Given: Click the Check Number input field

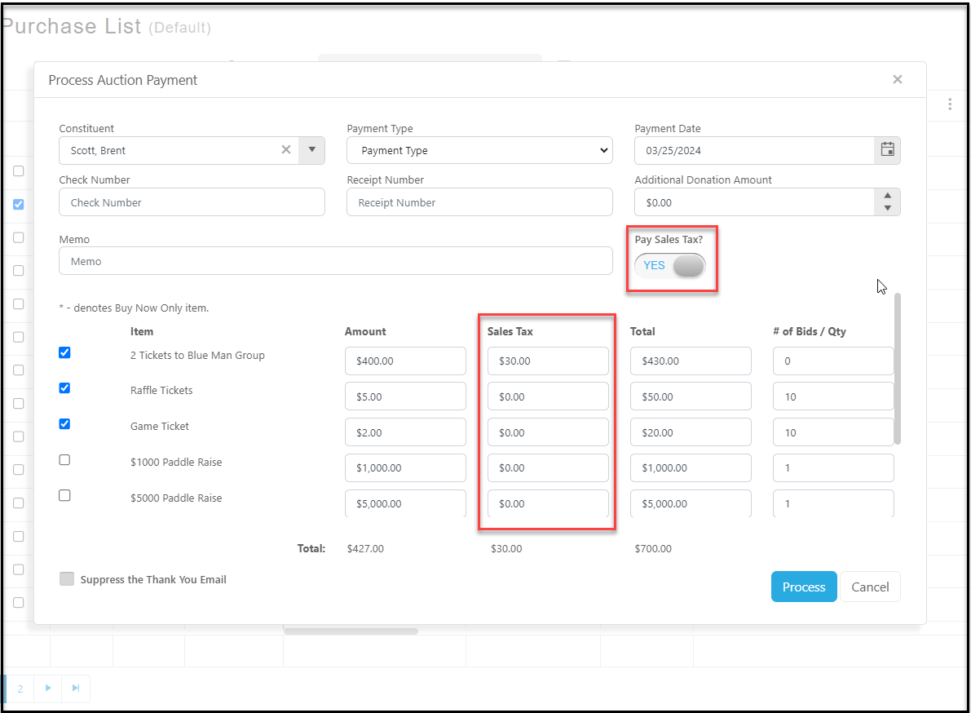Looking at the screenshot, I should pos(192,202).
